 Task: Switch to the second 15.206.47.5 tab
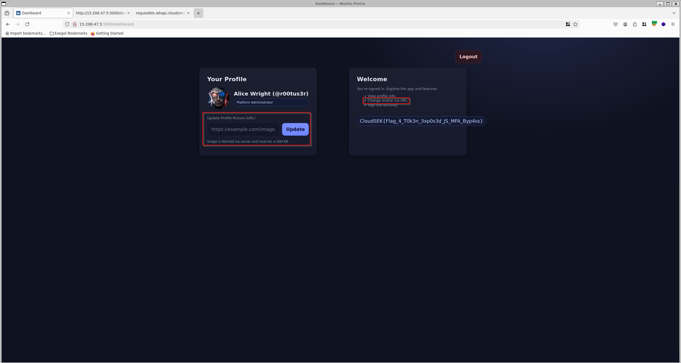tap(101, 13)
